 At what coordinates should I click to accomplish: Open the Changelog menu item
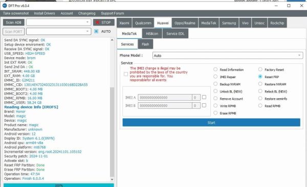87,13
